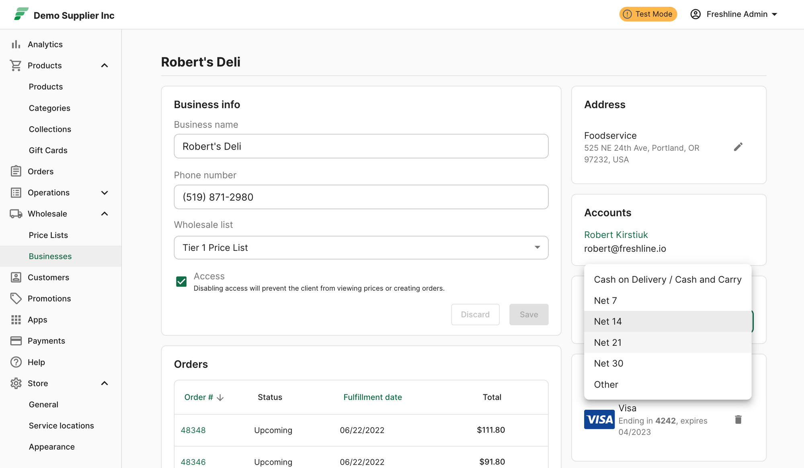Open order 48346

pyautogui.click(x=193, y=462)
